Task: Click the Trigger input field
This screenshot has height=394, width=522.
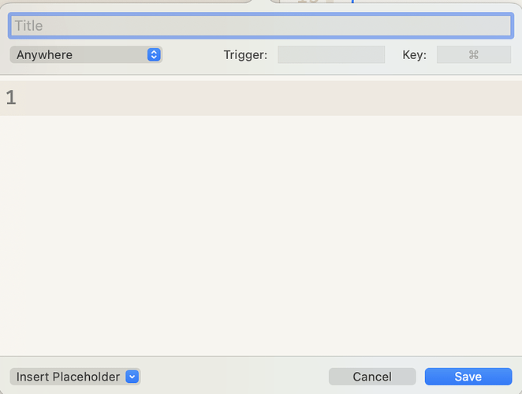Action: click(331, 54)
